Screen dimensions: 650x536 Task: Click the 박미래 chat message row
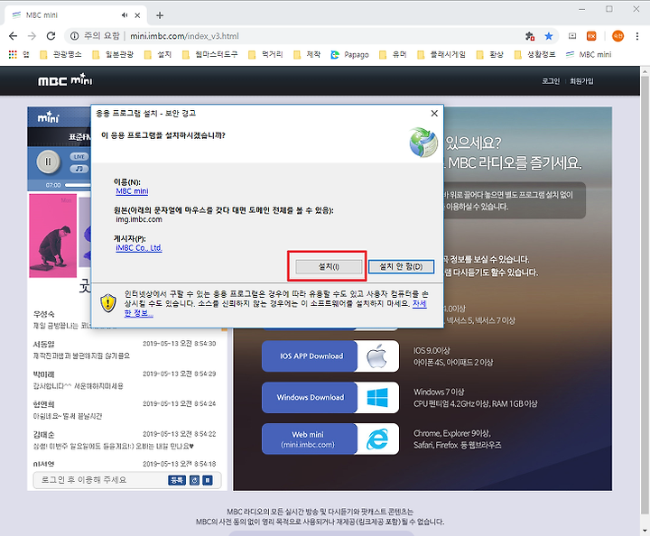coord(125,380)
